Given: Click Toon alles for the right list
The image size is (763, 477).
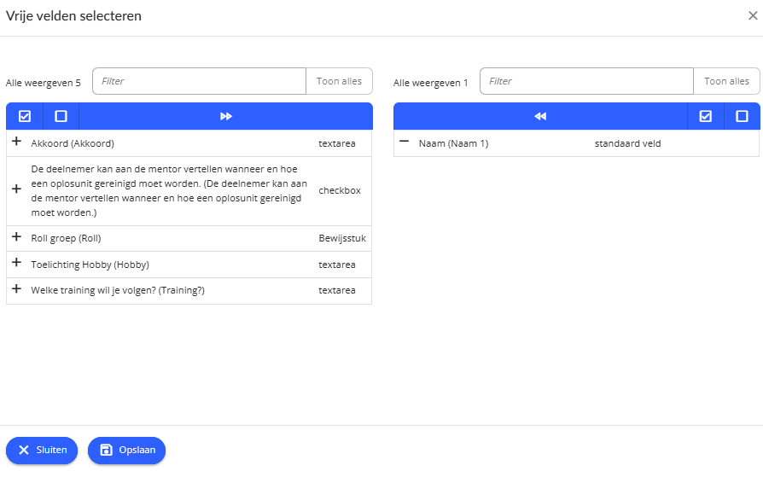Looking at the screenshot, I should click(726, 81).
